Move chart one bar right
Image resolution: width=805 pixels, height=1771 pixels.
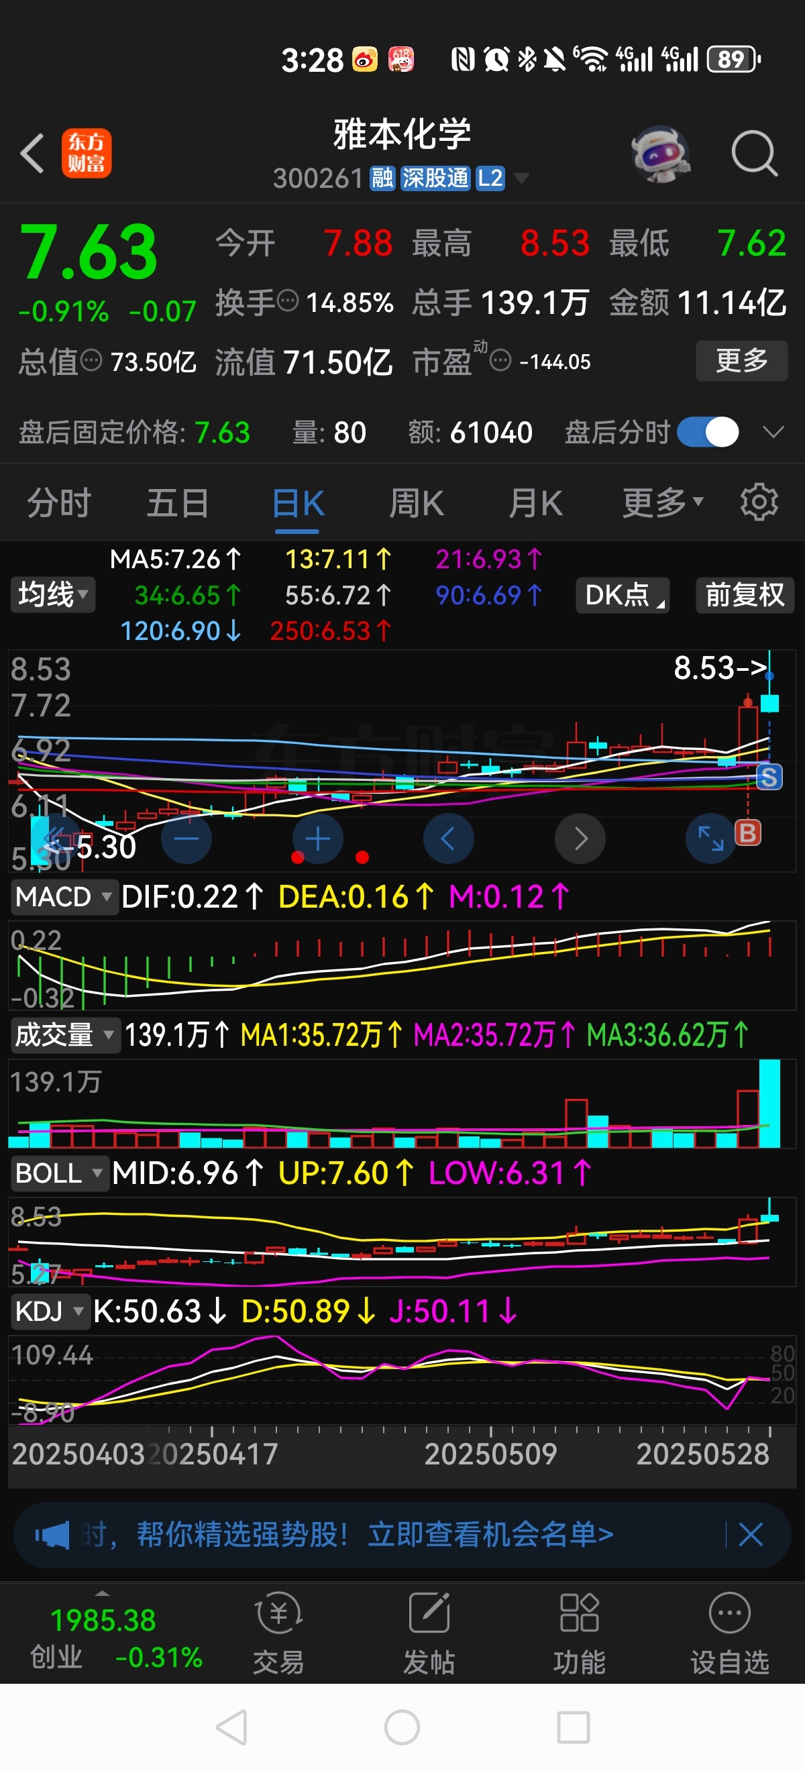[x=580, y=839]
